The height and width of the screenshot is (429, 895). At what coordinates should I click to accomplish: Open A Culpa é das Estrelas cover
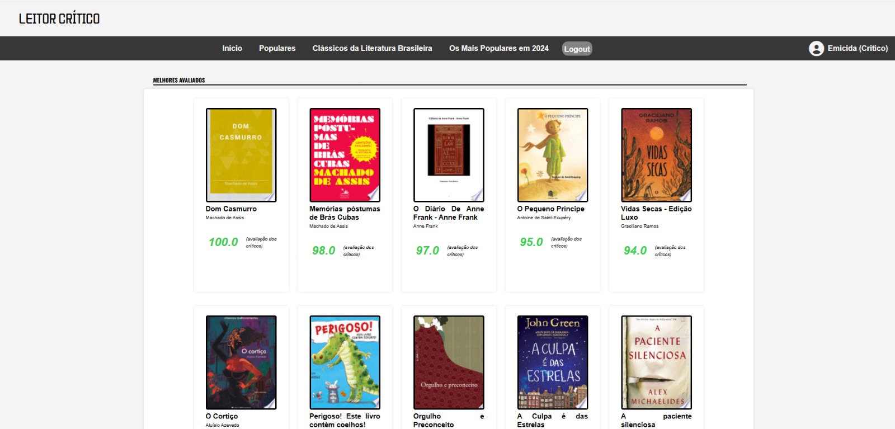[x=553, y=362]
